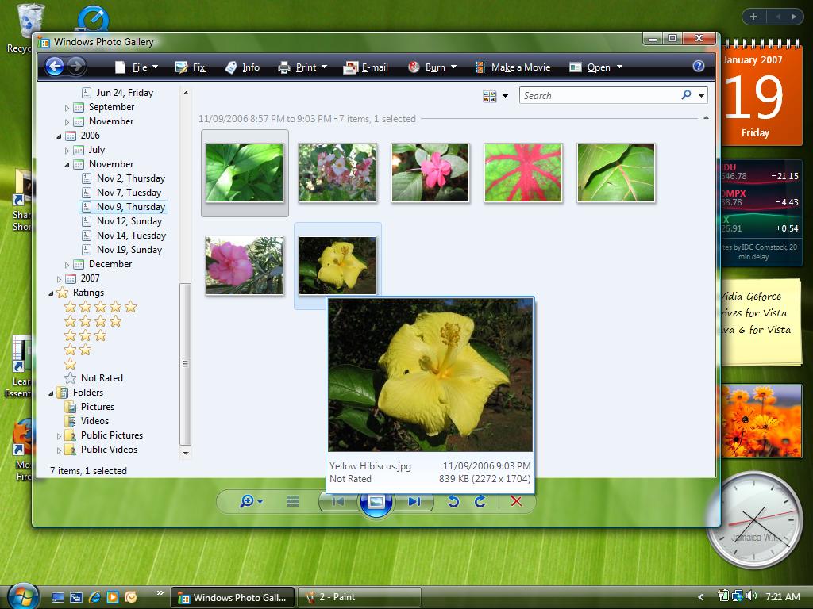
Task: Go to the next photo in the control bar
Action: [x=414, y=501]
